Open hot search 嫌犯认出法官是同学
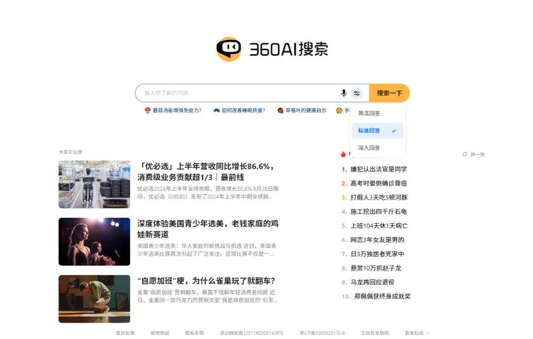Viewport: 533px width, 339px height. coord(379,169)
